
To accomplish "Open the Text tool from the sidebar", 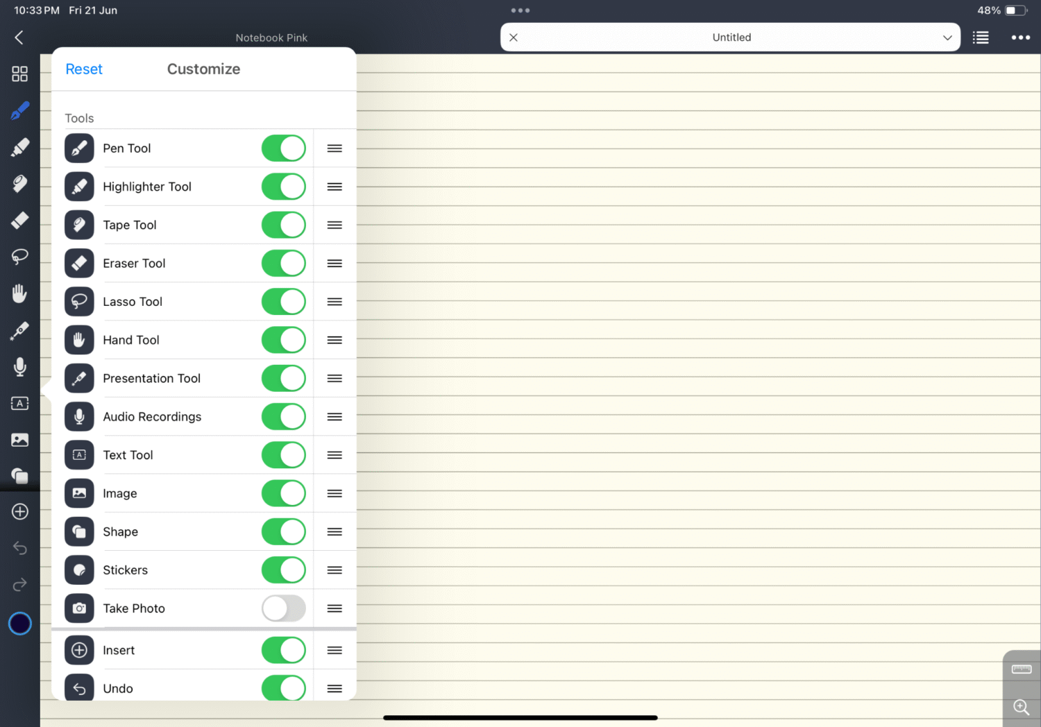I will click(19, 403).
